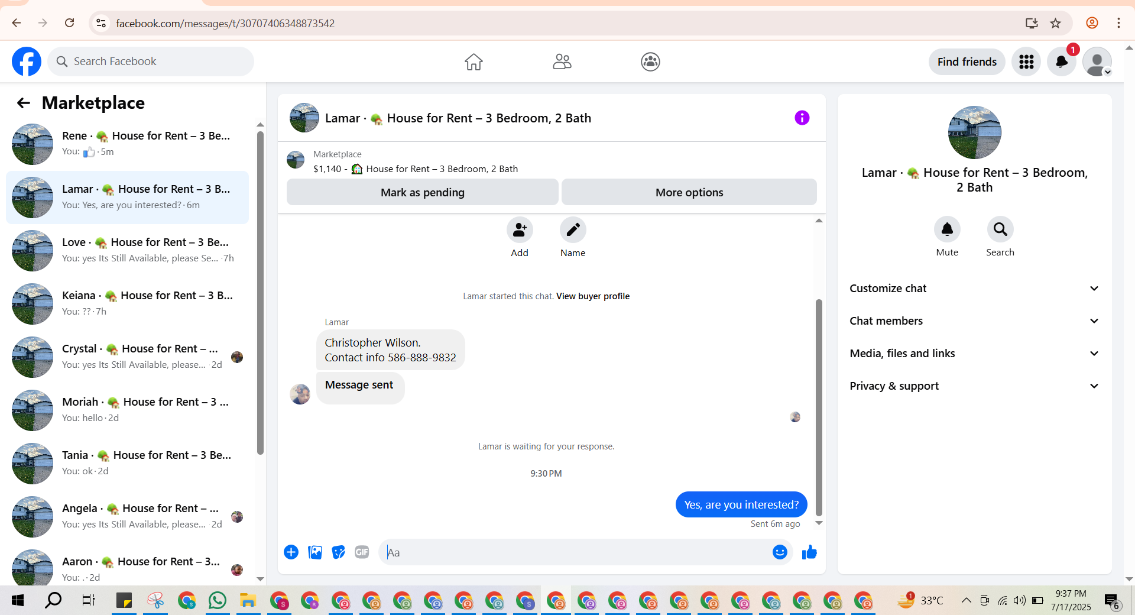Screen dimensions: 1135x615
Task: Open Love house rental conversation
Action: [127, 251]
